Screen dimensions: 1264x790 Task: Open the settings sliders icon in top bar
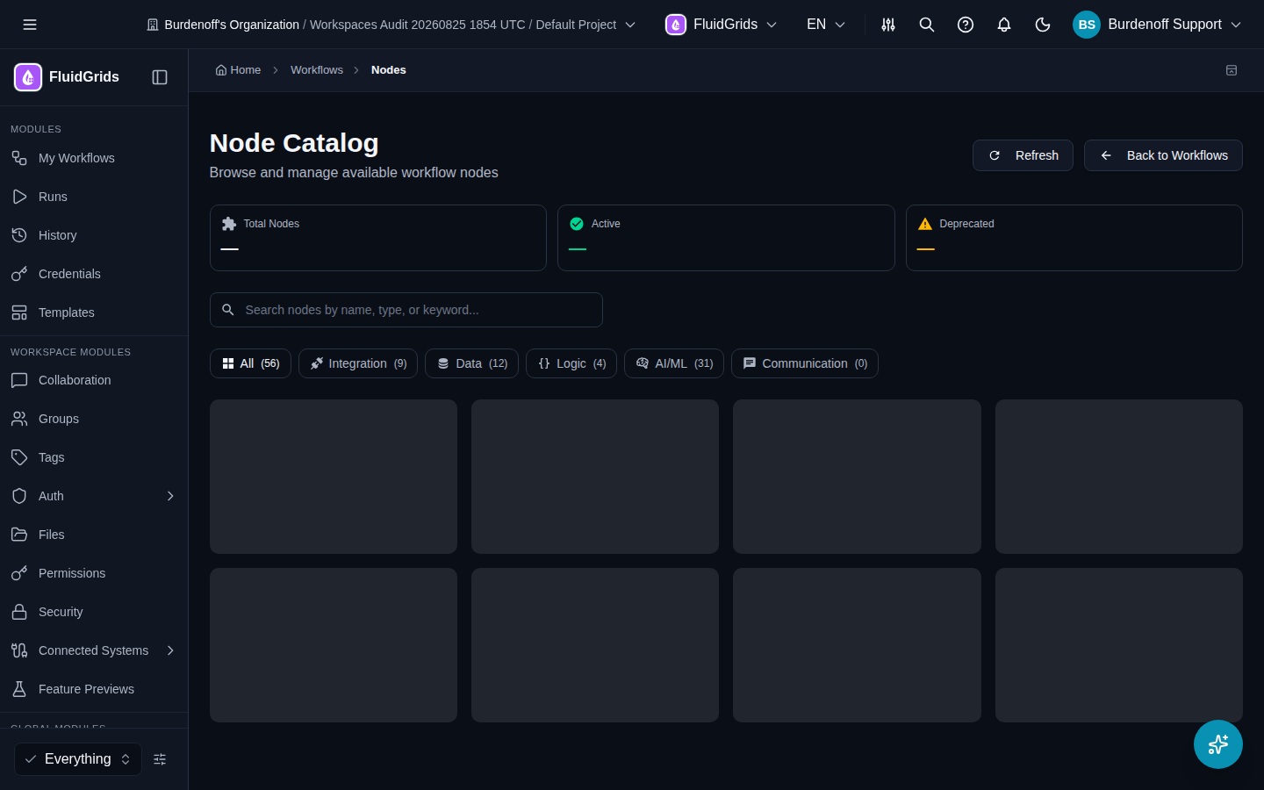[x=888, y=25]
